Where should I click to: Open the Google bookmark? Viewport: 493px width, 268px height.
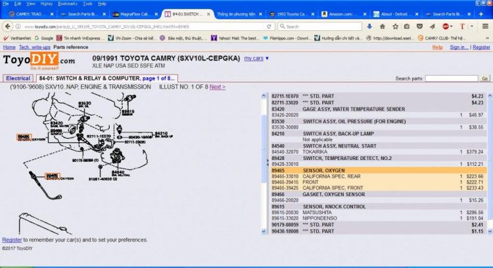click(44, 38)
